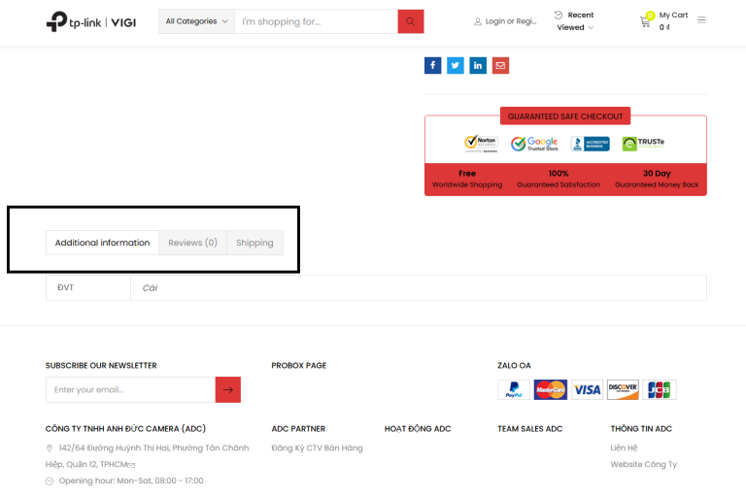Open Đăng Ký CTV Bán Hàng link
The height and width of the screenshot is (497, 746).
(317, 447)
